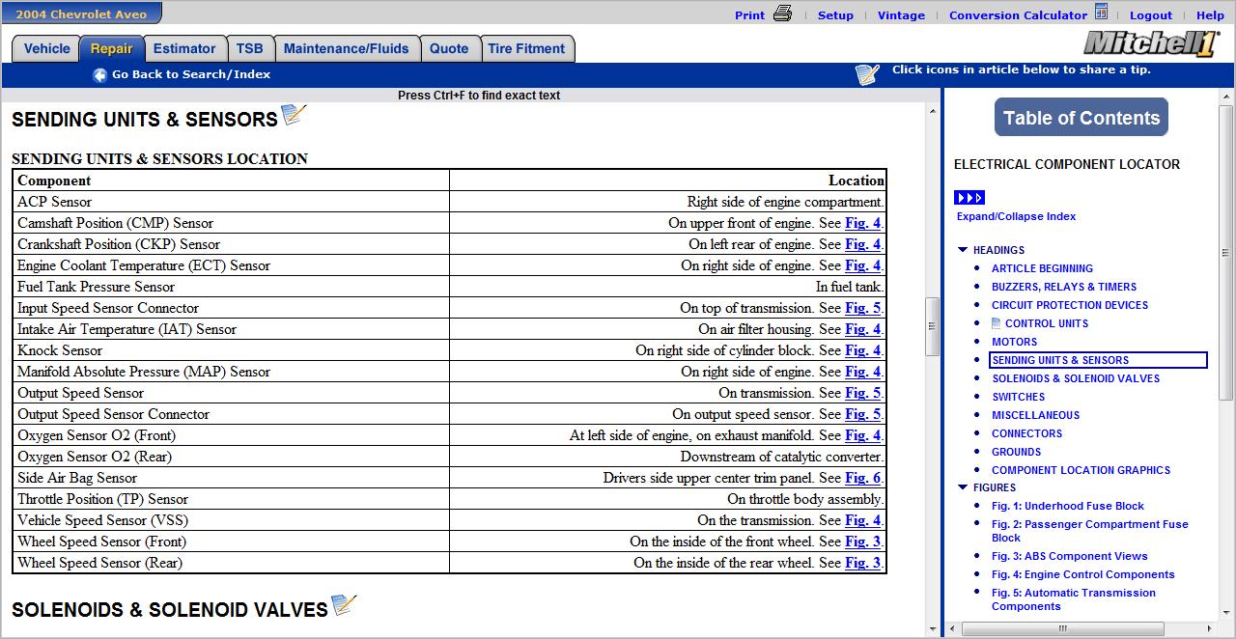Viewport: 1236px width, 639px height.
Task: Collapse the FIGURES tree section
Action: (963, 487)
